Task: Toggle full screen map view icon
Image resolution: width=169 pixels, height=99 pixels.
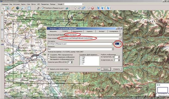Action: pyautogui.click(x=29, y=8)
